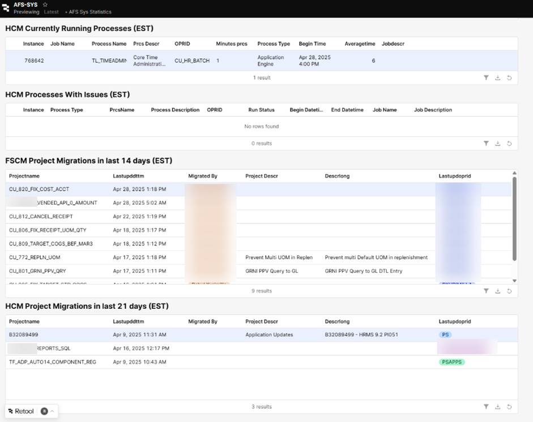Refresh the HCM Processes With Issues table
Image resolution: width=533 pixels, height=422 pixels.
(509, 143)
